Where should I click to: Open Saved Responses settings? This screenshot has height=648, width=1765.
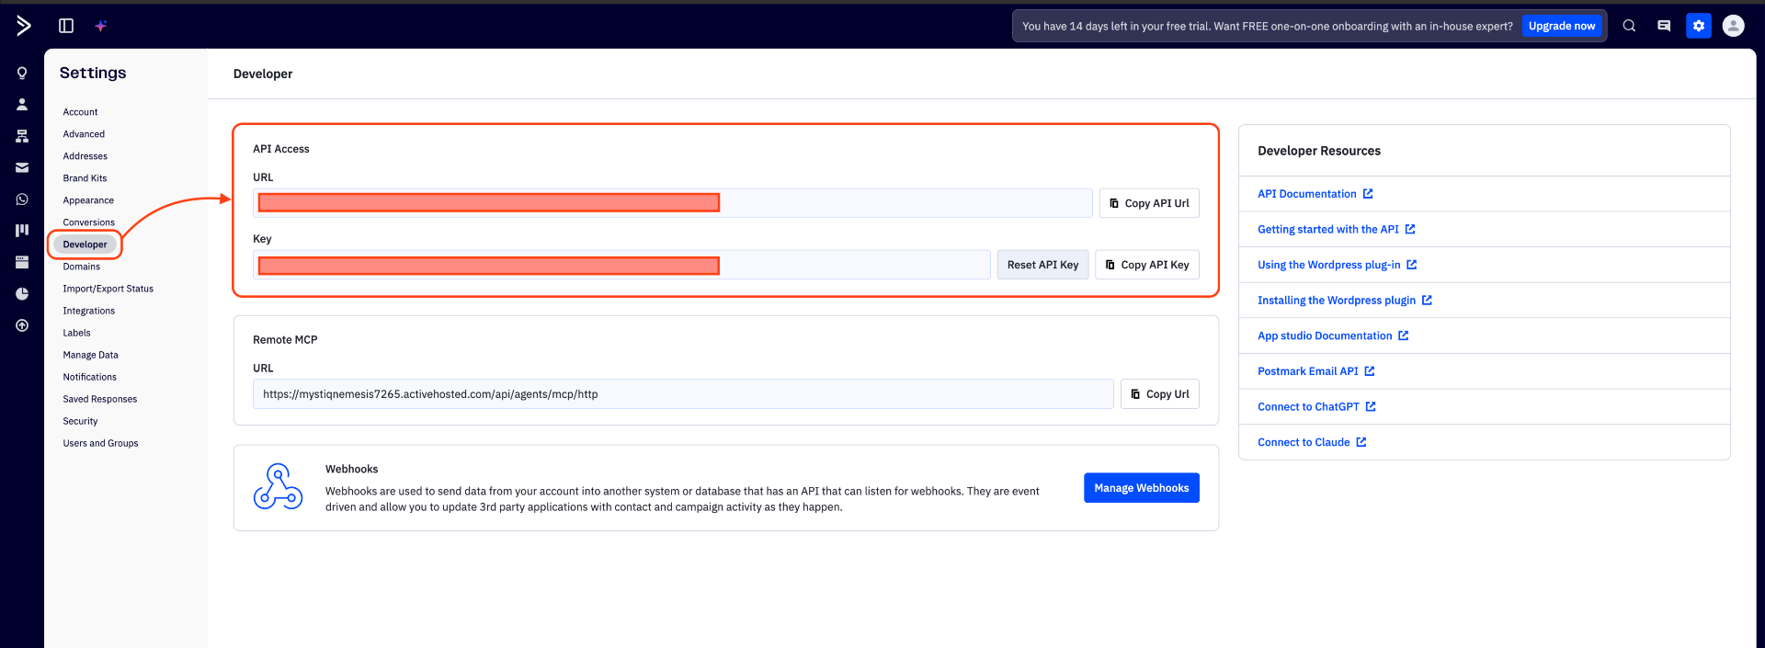(100, 399)
